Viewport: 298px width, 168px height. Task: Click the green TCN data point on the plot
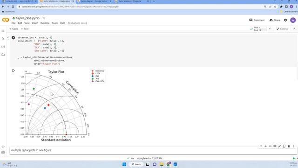(x=34, y=89)
